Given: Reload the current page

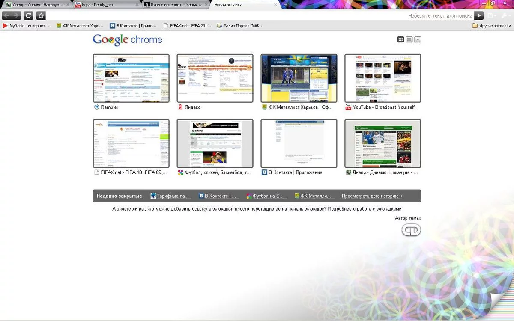Looking at the screenshot, I should point(28,15).
